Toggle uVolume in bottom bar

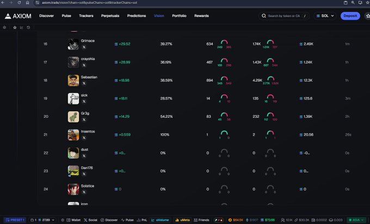160,220
